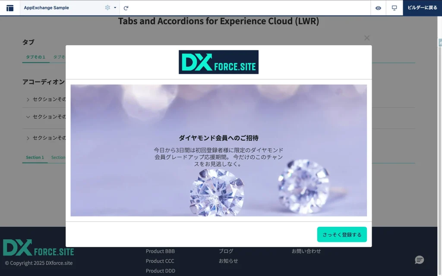Viewport: 442px width, 276px height.
Task: Expand the third accordion section chevron
Action: tap(28, 138)
